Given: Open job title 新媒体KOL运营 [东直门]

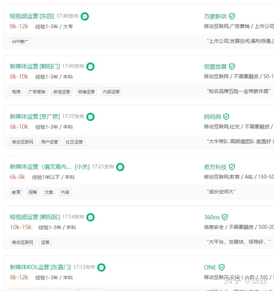Looking at the screenshot, I should click(40, 267).
